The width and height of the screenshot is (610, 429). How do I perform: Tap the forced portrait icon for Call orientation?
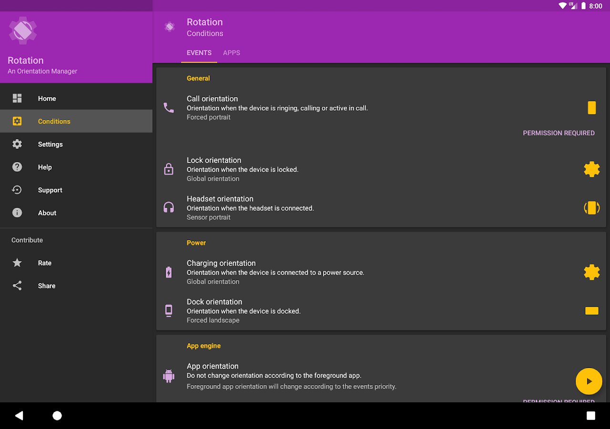point(591,108)
